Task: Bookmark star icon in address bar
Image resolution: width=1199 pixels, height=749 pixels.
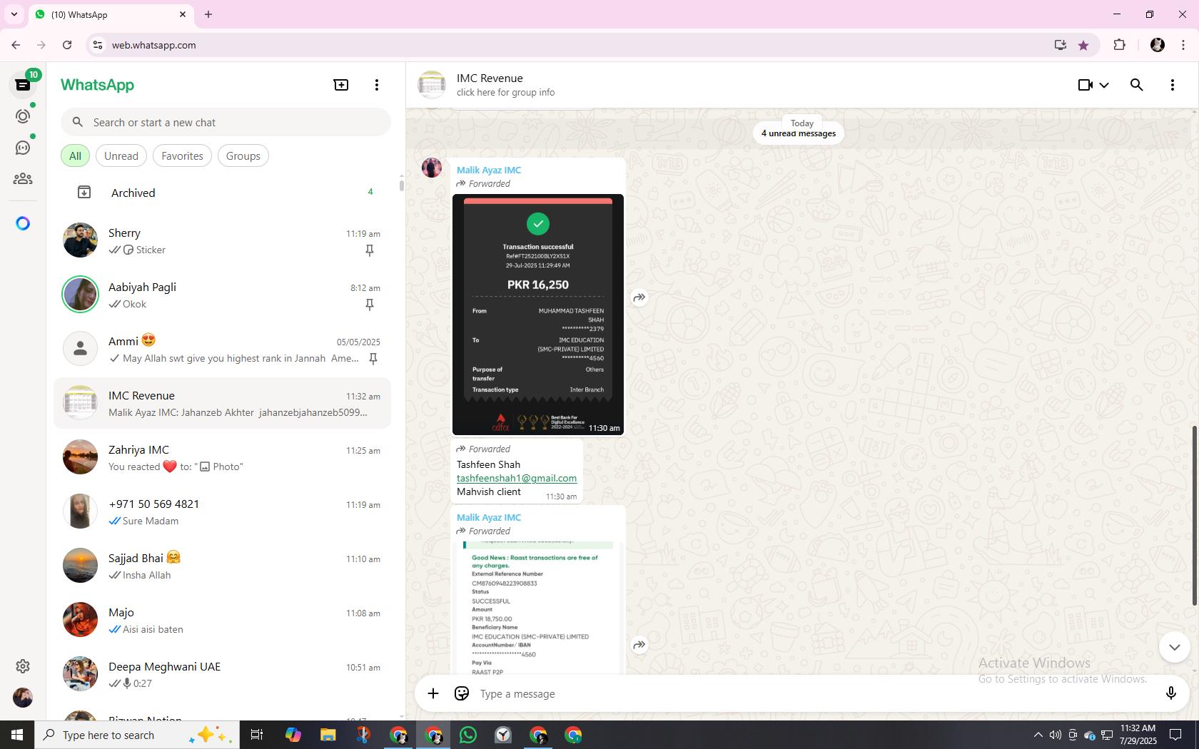Action: pos(1083,45)
